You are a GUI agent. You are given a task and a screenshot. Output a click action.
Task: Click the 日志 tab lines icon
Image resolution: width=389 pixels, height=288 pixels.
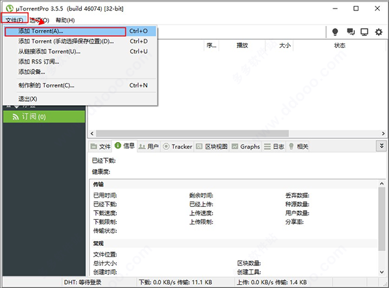[x=267, y=147]
